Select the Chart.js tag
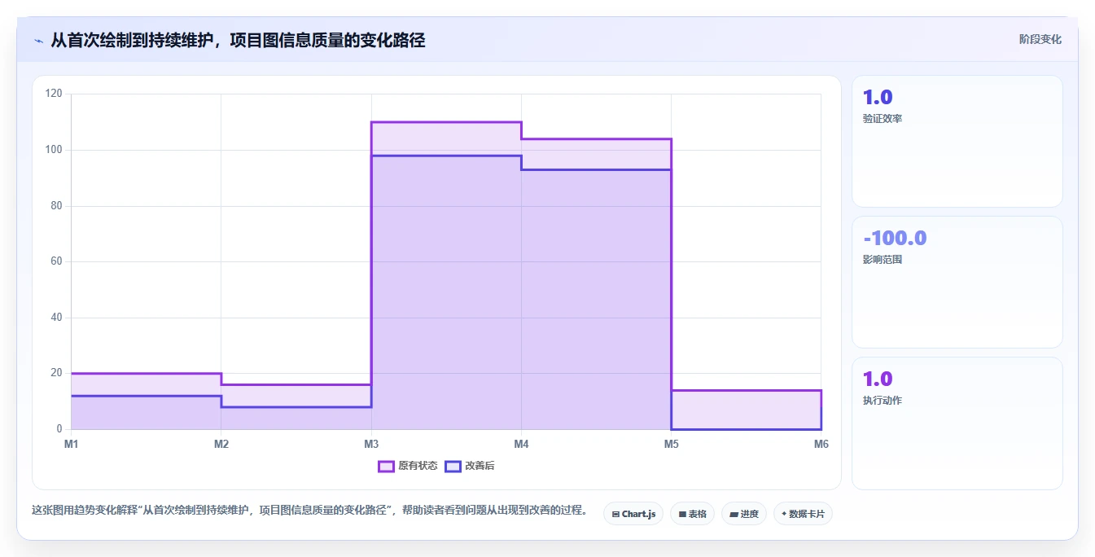The image size is (1095, 557). tap(633, 514)
